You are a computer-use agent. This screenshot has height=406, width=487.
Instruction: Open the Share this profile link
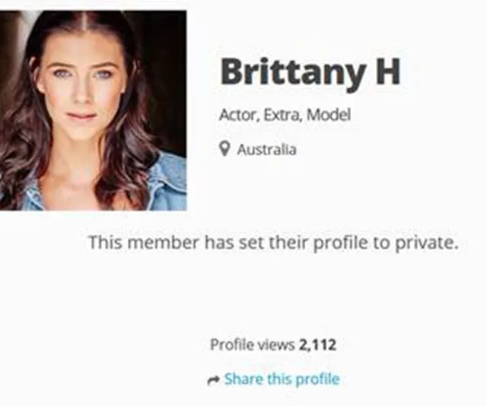pyautogui.click(x=282, y=379)
